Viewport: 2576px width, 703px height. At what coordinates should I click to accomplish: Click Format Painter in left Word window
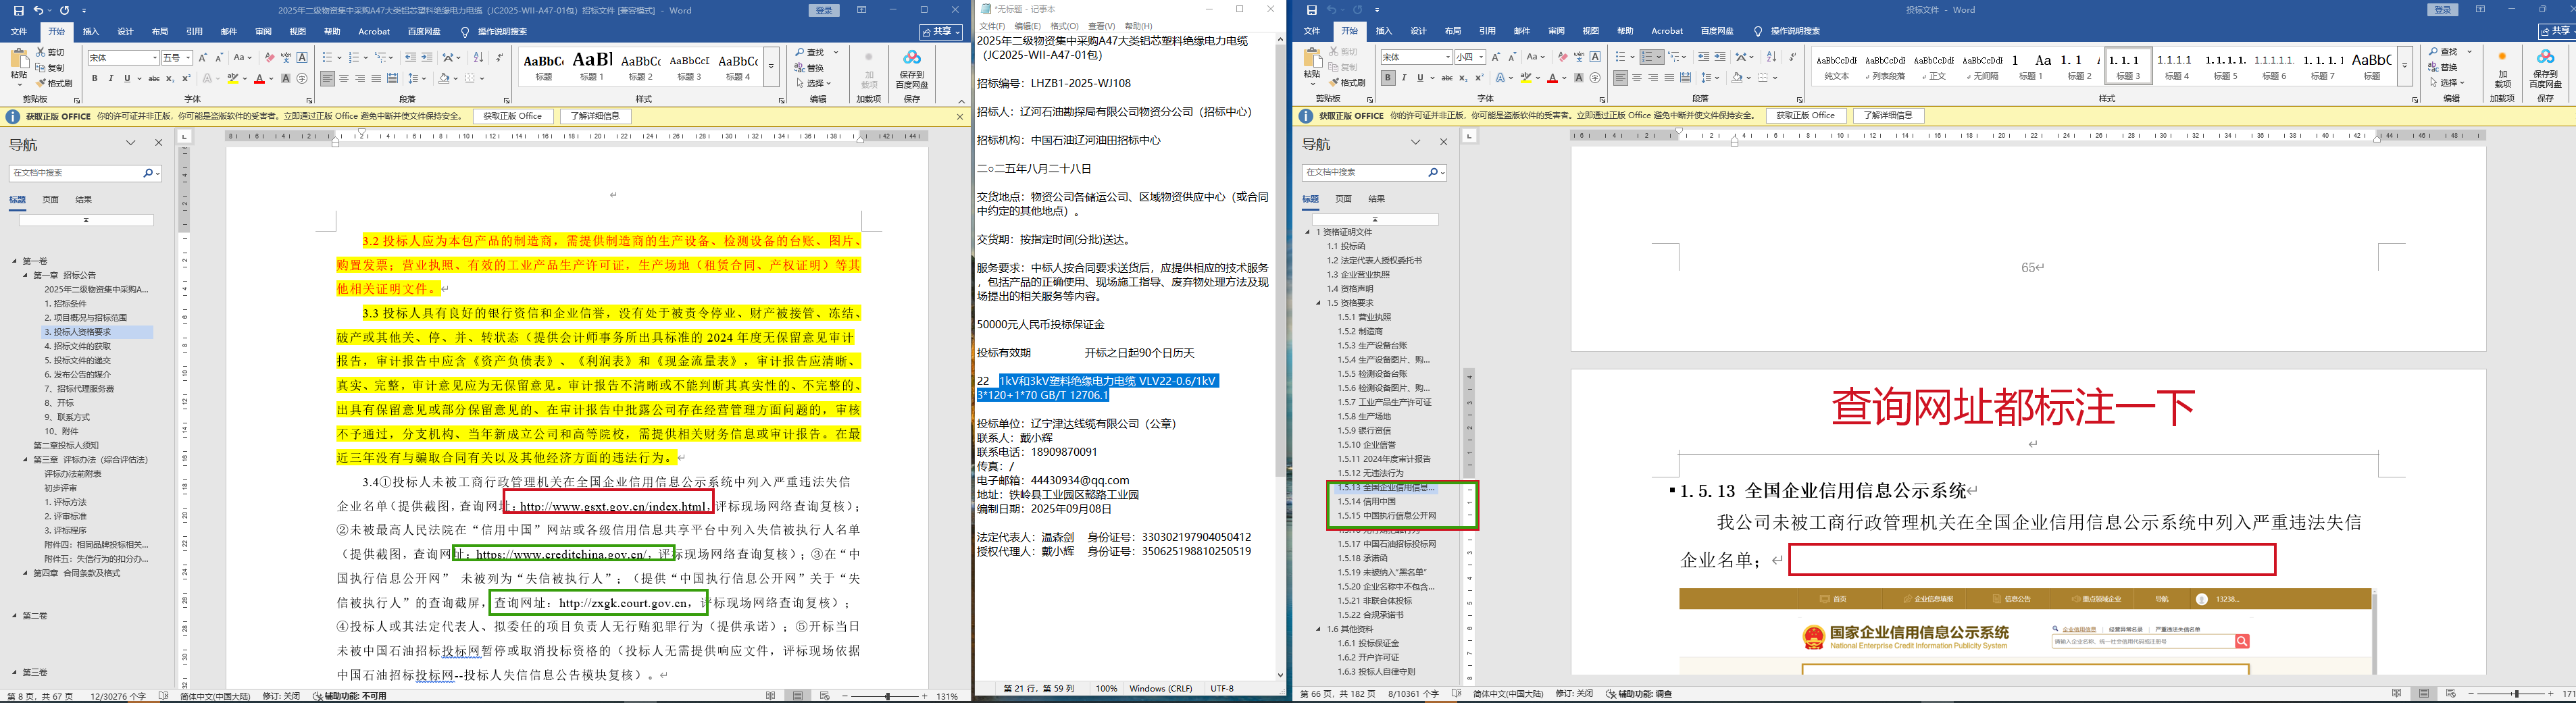pos(54,83)
